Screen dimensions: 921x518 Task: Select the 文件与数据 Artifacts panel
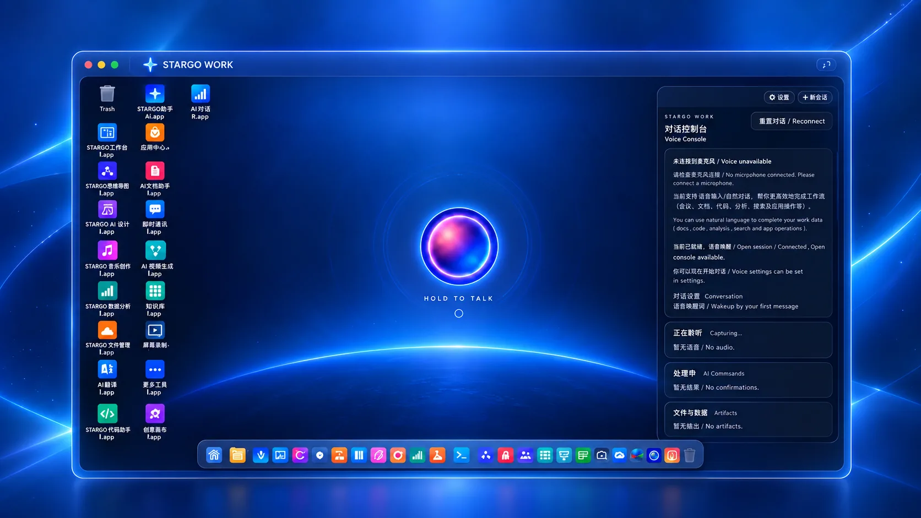click(x=748, y=419)
